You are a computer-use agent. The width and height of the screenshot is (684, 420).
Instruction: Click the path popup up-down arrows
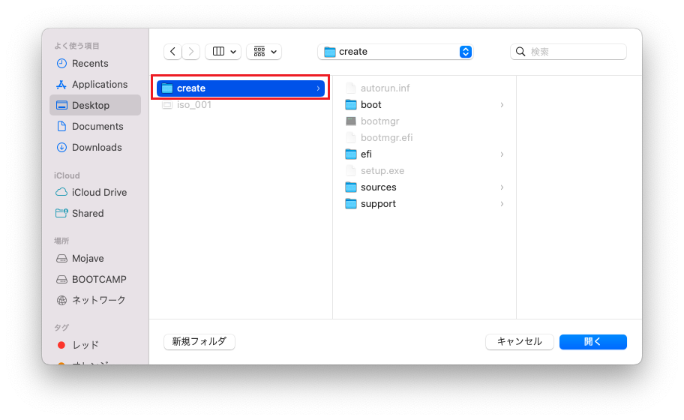pyautogui.click(x=466, y=52)
